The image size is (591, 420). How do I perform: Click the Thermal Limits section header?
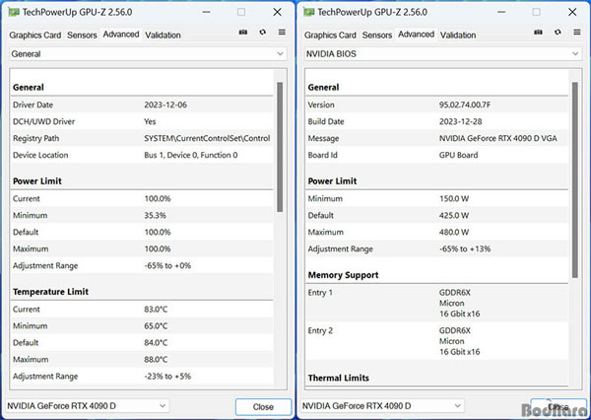pos(339,378)
